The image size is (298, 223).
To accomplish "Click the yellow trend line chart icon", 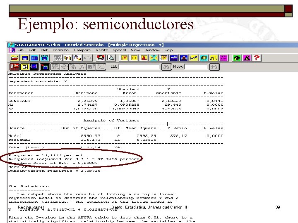I will tap(194, 58).
